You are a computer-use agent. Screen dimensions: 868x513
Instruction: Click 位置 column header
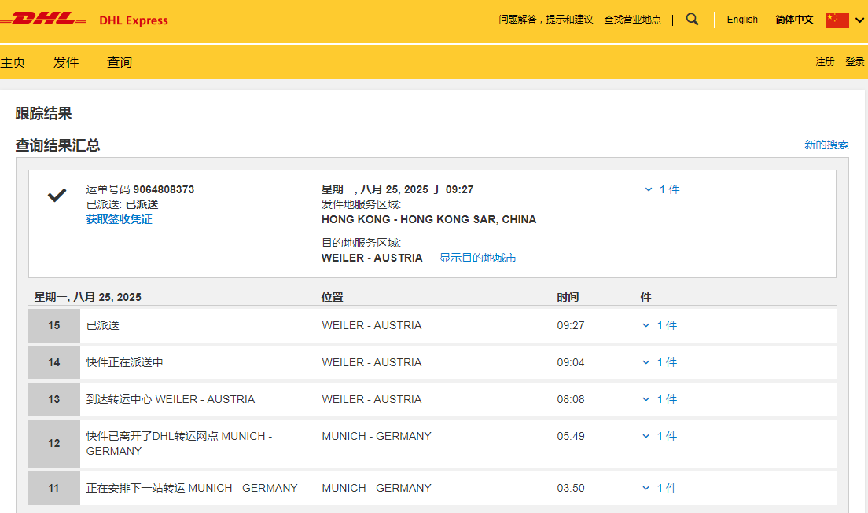[332, 297]
